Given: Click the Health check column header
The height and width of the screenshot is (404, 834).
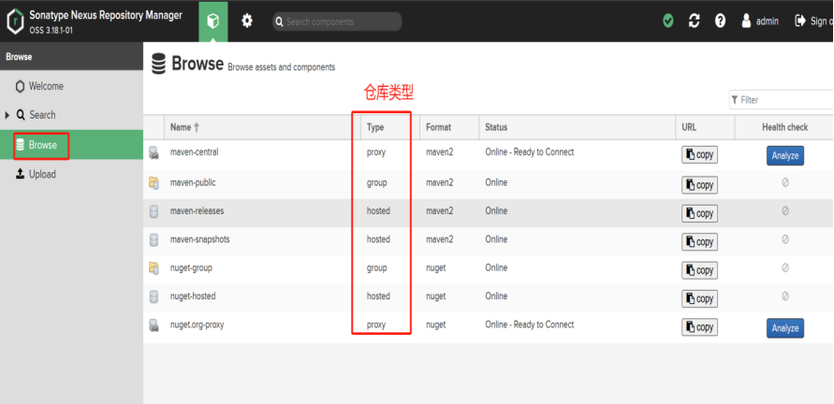Looking at the screenshot, I should (784, 127).
